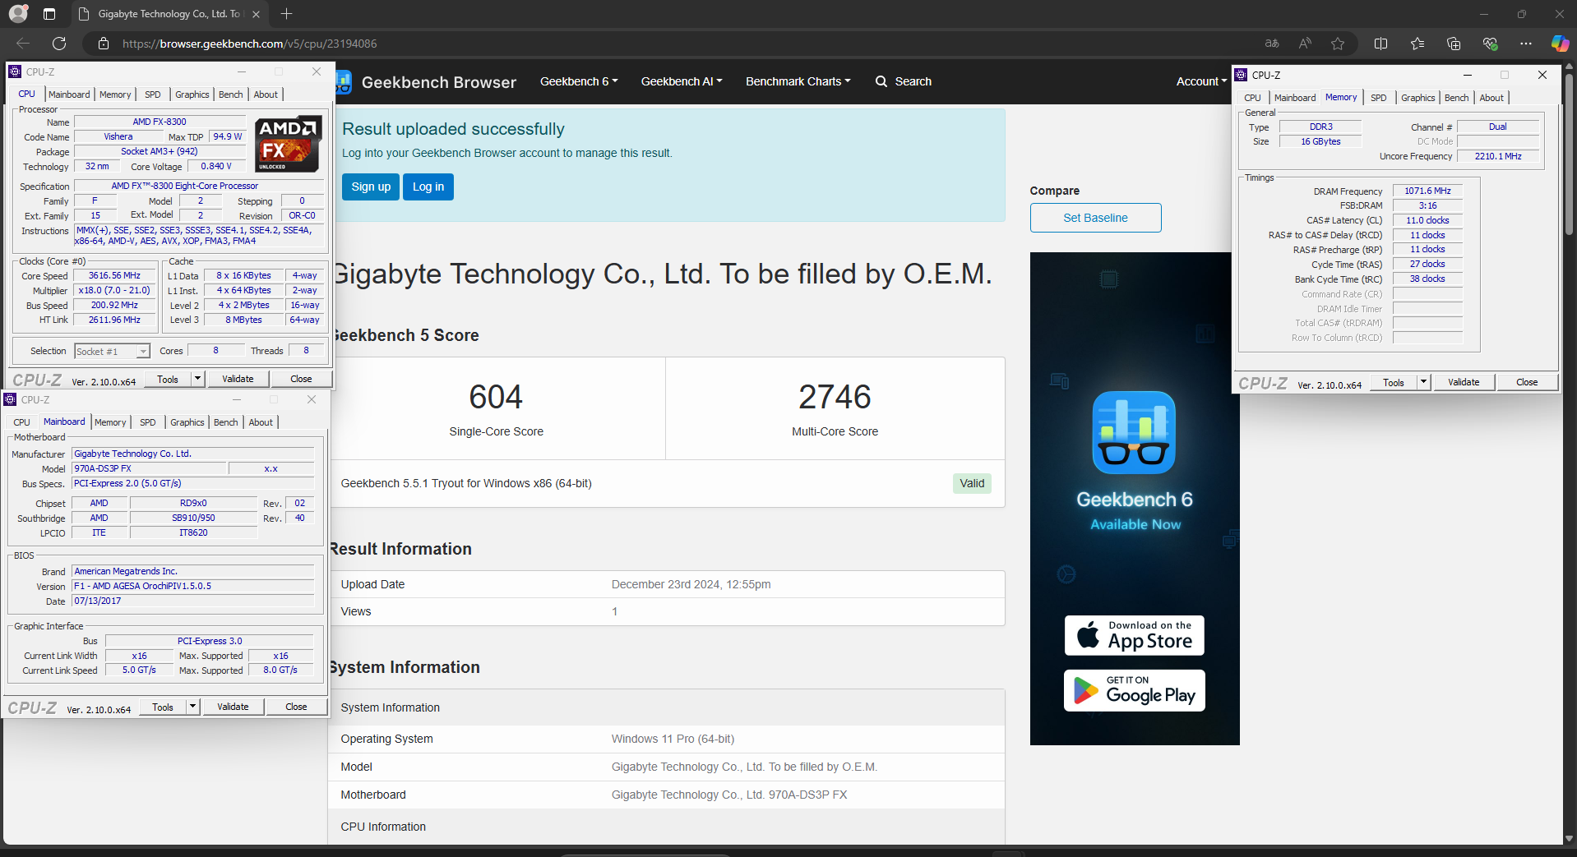Open About tab in Memory window
This screenshot has height=857, width=1577.
click(1491, 98)
